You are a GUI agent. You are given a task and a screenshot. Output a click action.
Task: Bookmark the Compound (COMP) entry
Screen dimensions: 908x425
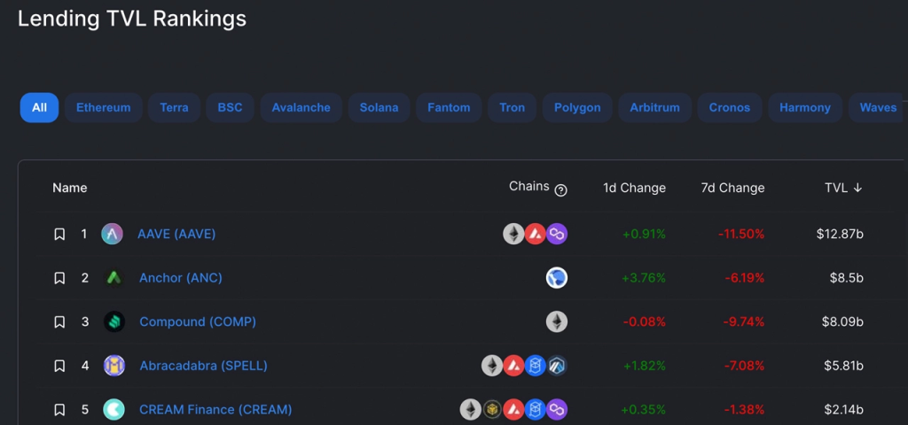coord(59,322)
